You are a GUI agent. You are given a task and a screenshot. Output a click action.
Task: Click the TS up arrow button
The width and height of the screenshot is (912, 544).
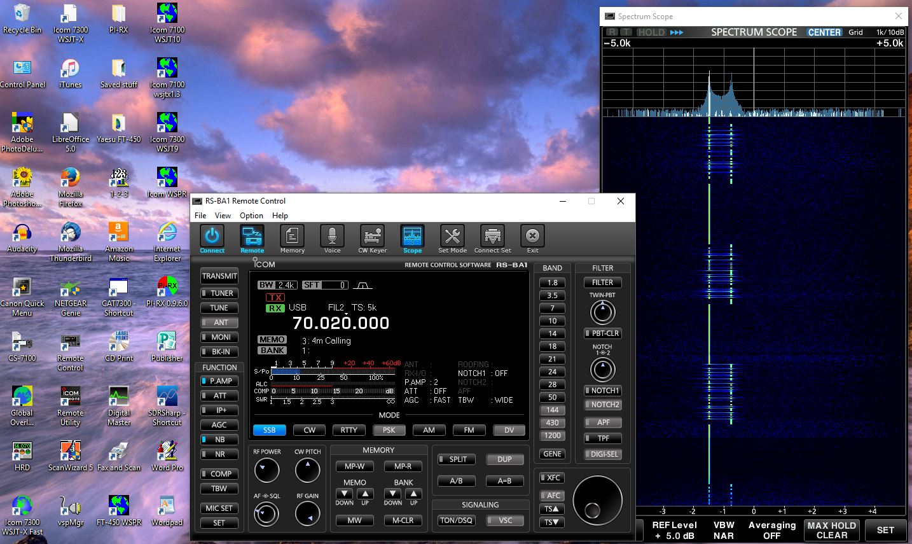pyautogui.click(x=551, y=509)
